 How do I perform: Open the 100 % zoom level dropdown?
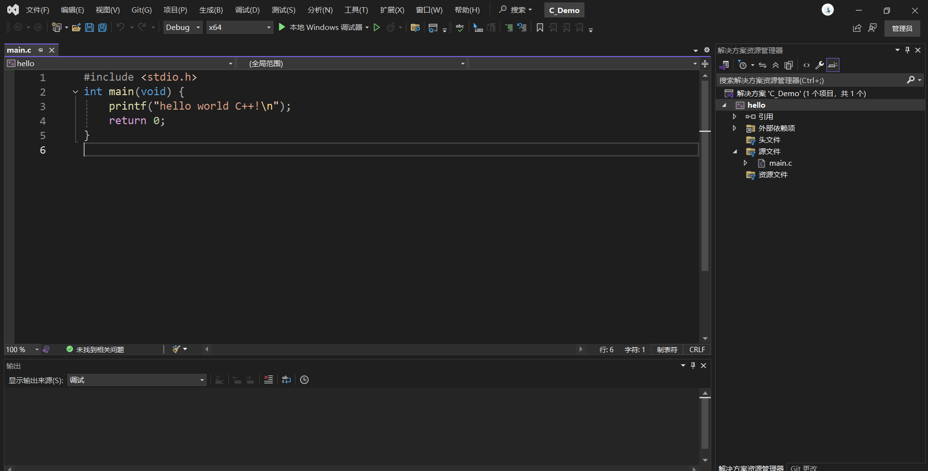(37, 349)
